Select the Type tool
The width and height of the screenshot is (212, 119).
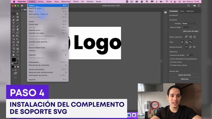[14, 23]
